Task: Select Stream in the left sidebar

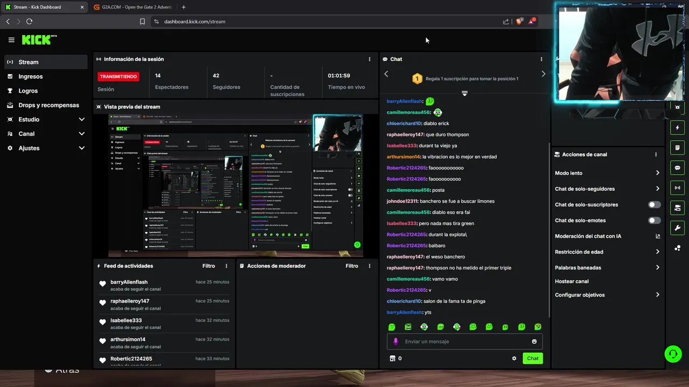Action: [x=46, y=62]
